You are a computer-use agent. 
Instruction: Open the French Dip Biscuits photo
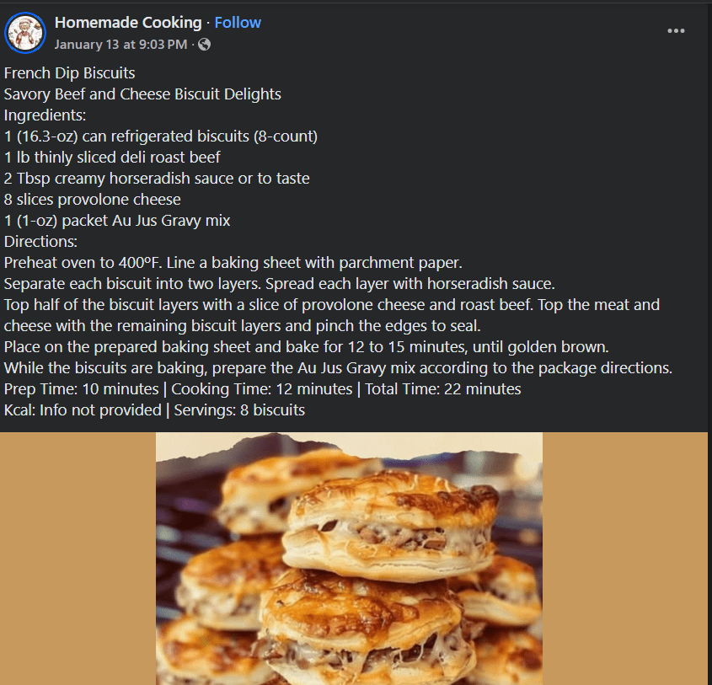pyautogui.click(x=349, y=558)
